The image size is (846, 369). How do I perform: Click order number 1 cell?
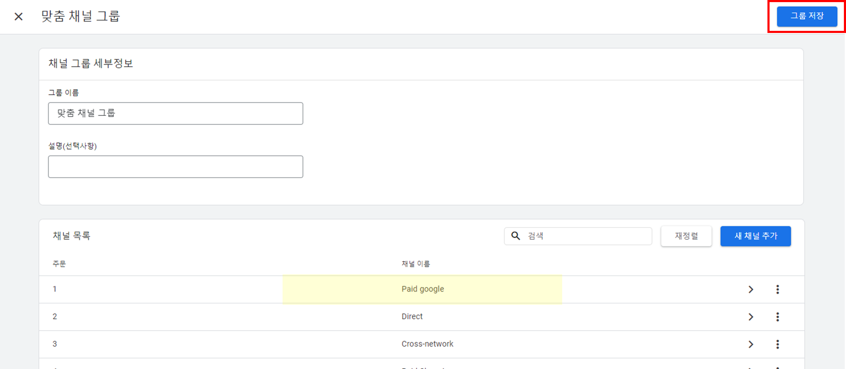(54, 289)
